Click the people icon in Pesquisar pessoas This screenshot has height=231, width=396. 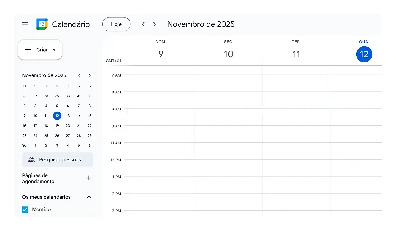32,159
